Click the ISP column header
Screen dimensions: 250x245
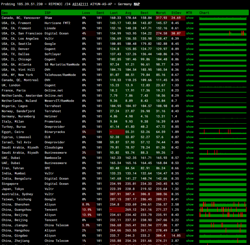(48, 13)
